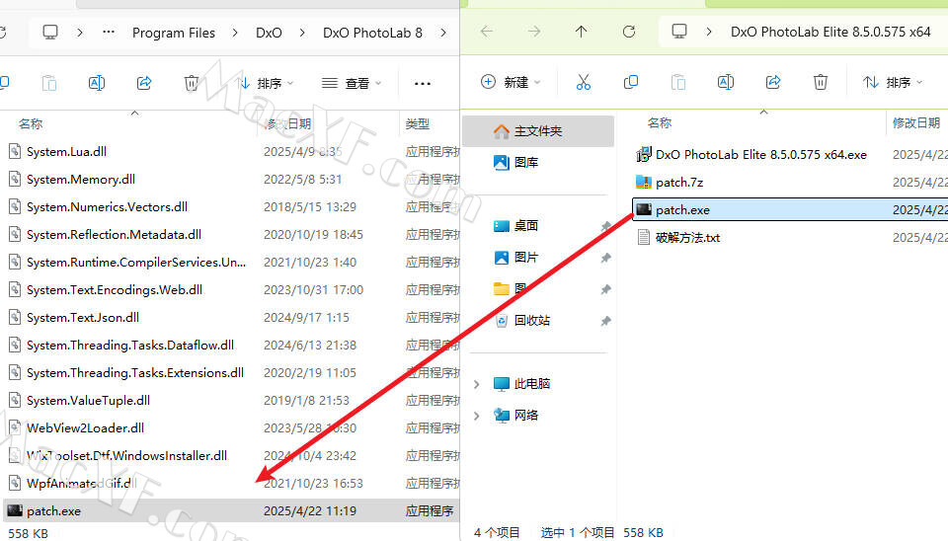Expand the 网络 tree node
Image resolution: width=948 pixels, height=541 pixels.
tap(476, 416)
